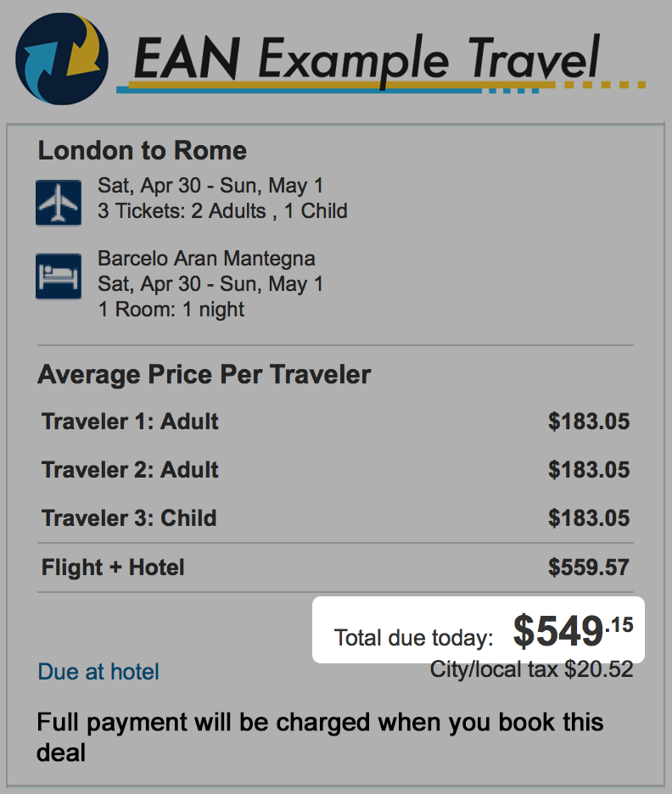
Task: Click the hotel bed icon
Action: [x=59, y=276]
